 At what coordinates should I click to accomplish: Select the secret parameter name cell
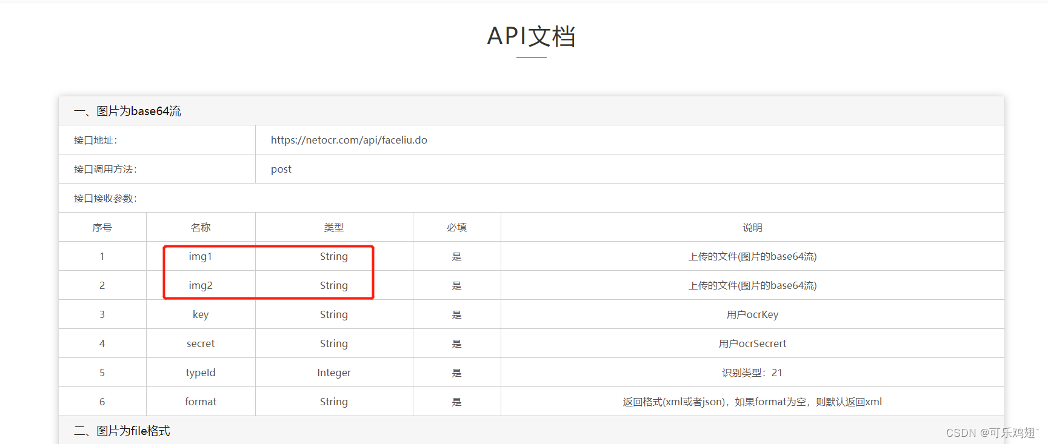tap(201, 343)
